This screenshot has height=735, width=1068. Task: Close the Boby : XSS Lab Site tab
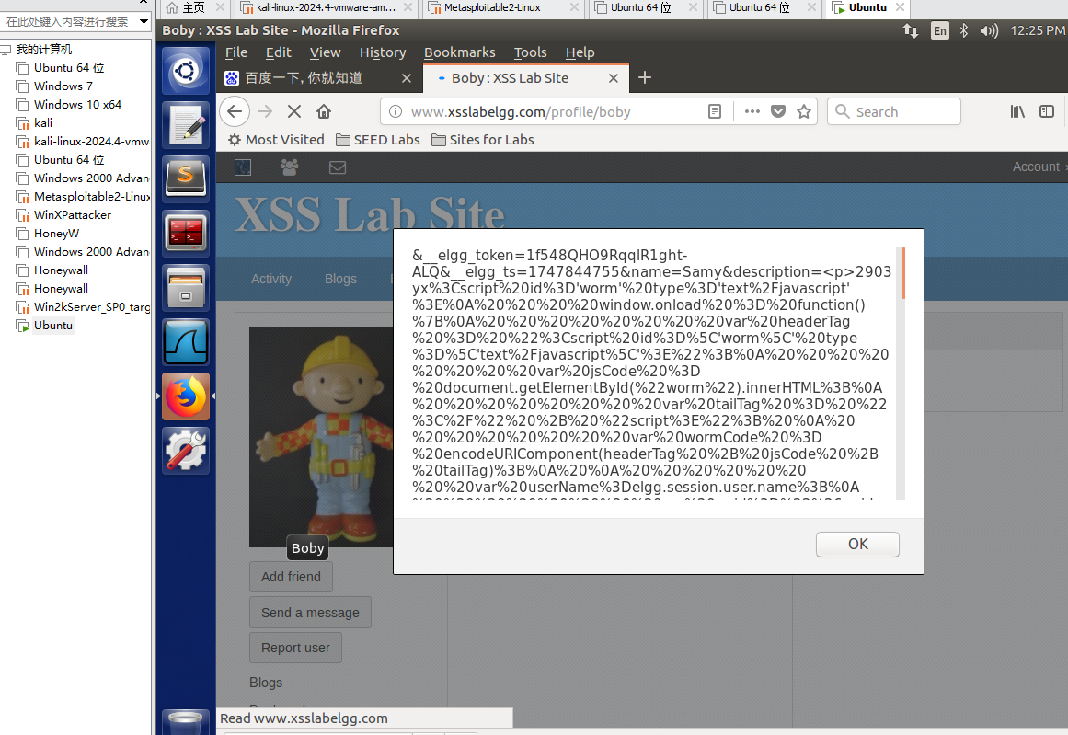613,78
